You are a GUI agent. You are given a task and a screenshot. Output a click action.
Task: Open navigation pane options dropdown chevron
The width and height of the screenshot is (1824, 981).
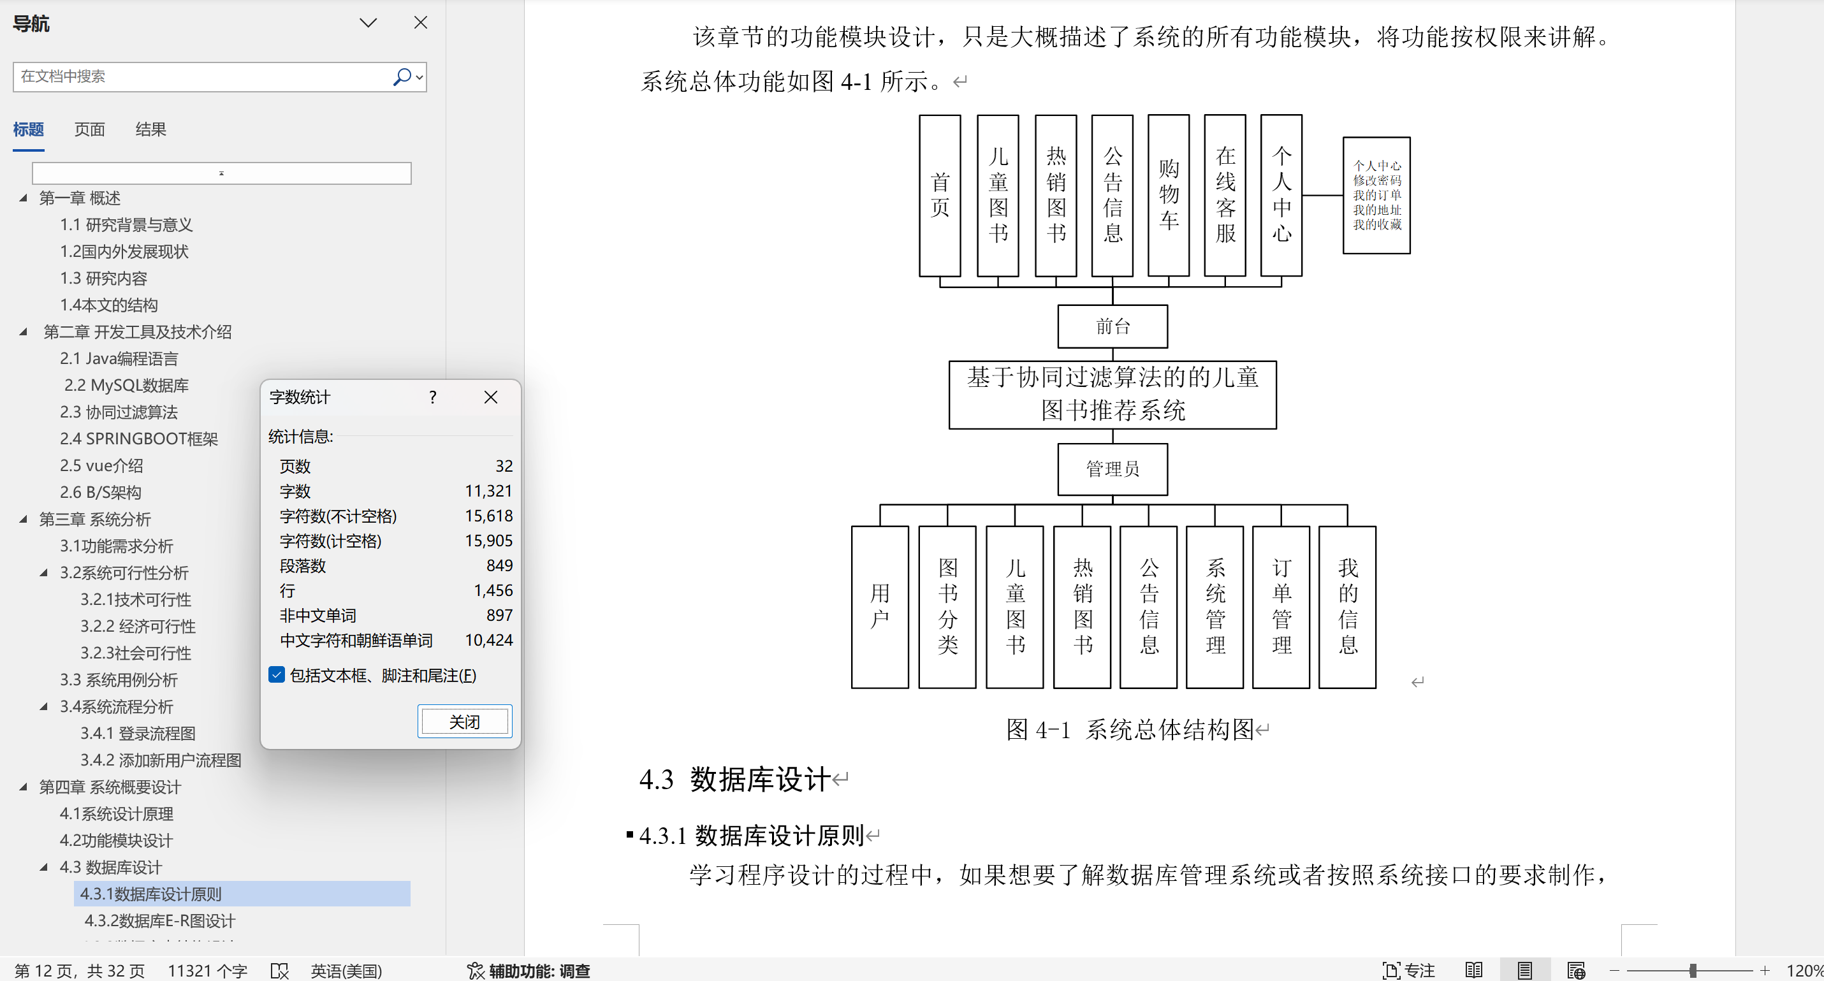coord(368,23)
